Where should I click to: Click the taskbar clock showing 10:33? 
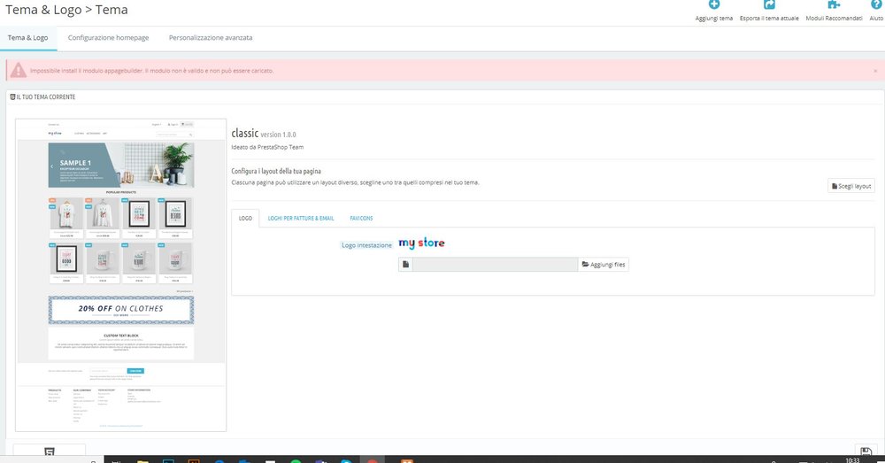tap(852, 460)
